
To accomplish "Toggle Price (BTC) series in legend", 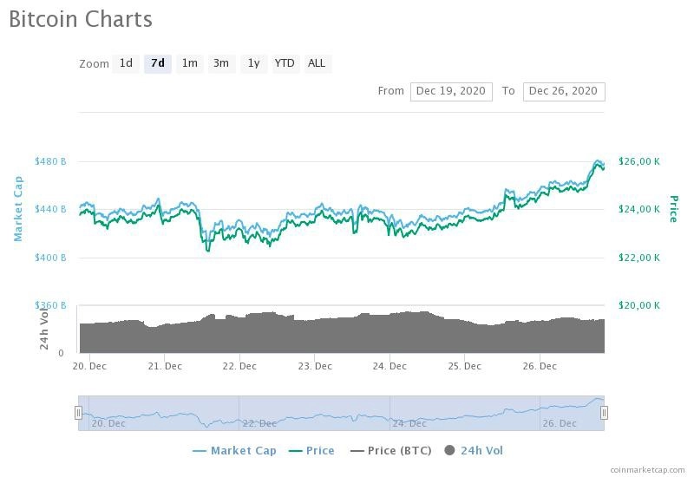I will [x=391, y=451].
